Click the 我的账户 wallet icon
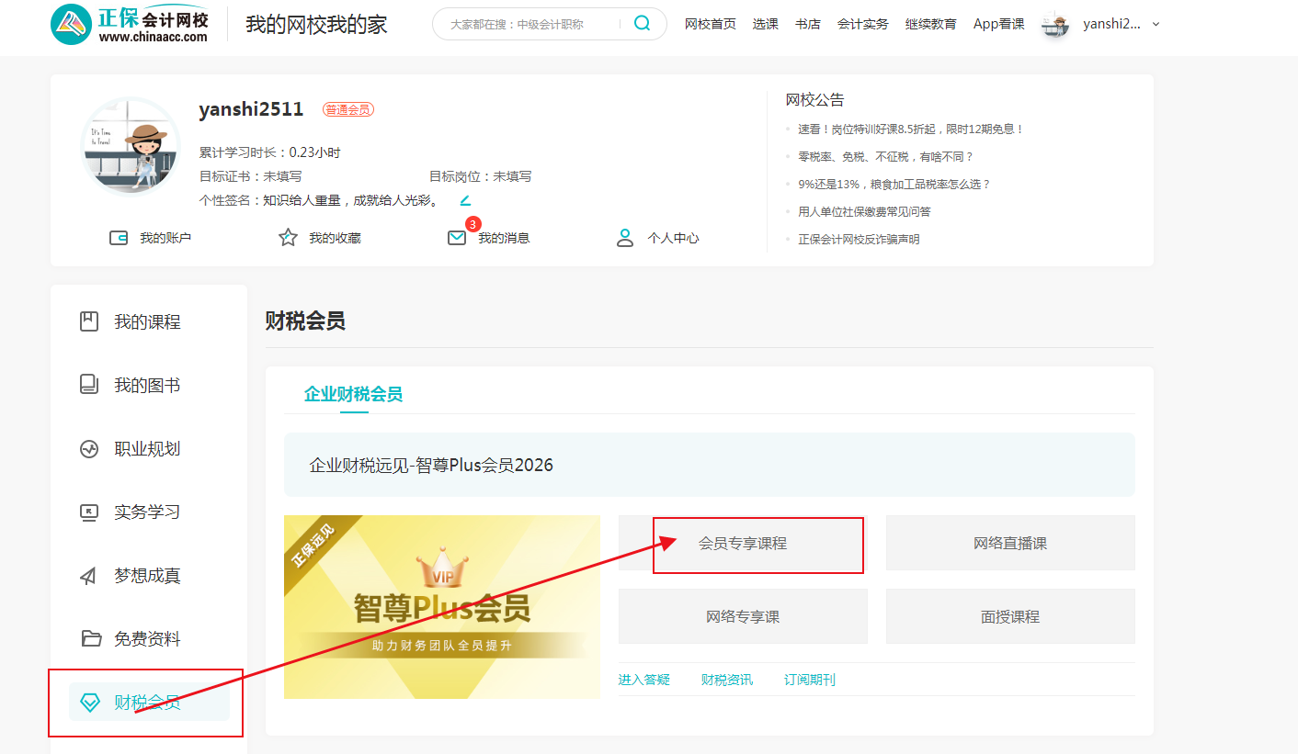 coord(119,238)
